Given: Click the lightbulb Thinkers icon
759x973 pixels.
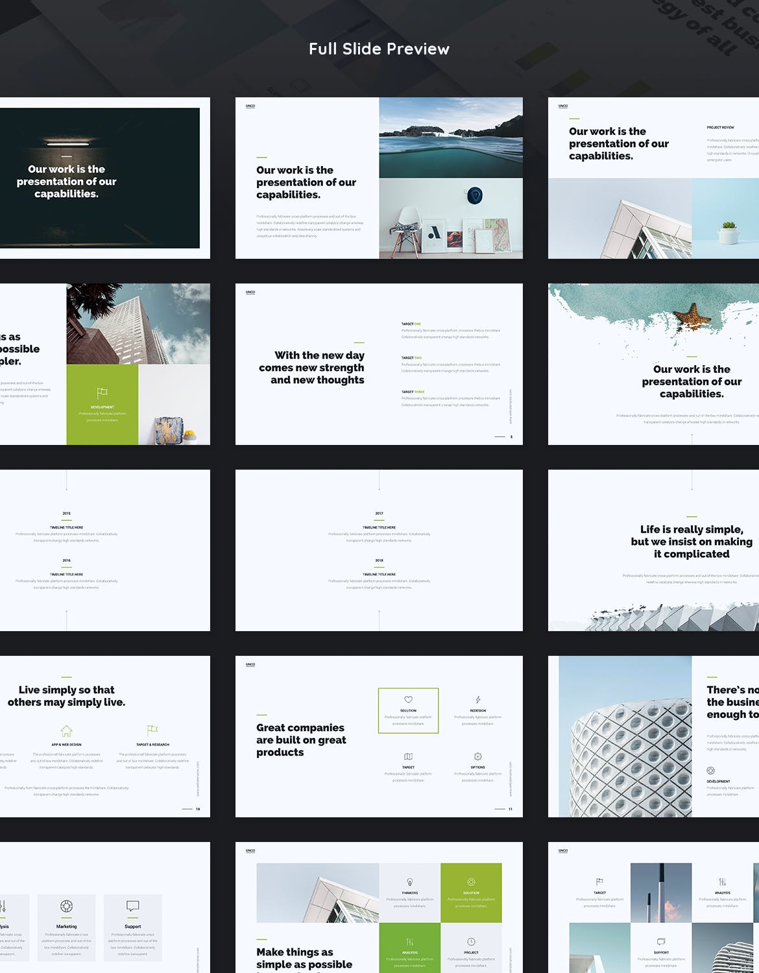Looking at the screenshot, I should 410,882.
